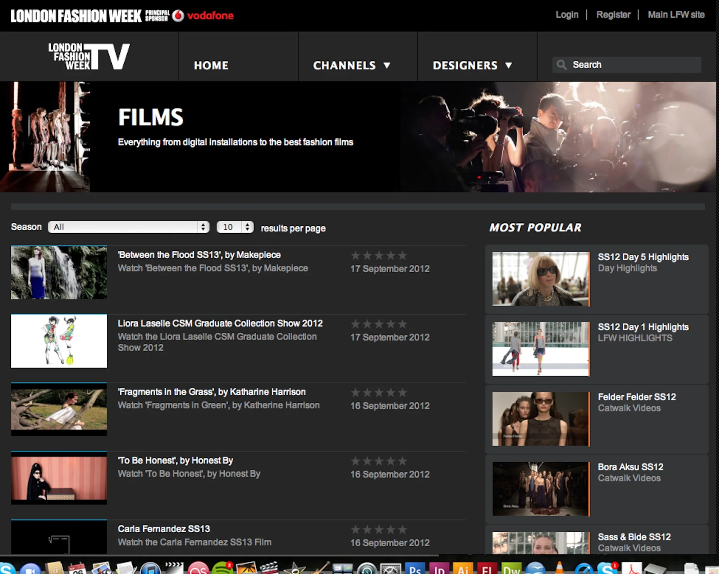Open 'Between the Flood SS13' by Makepiece title

(x=199, y=255)
